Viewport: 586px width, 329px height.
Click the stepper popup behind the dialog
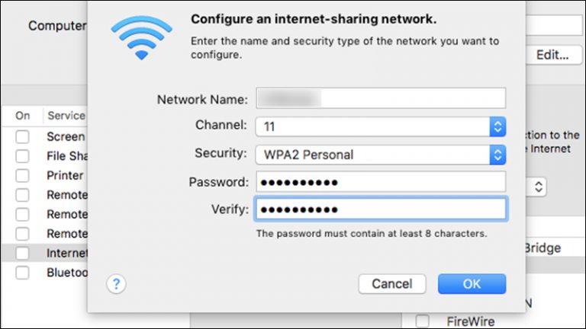537,187
